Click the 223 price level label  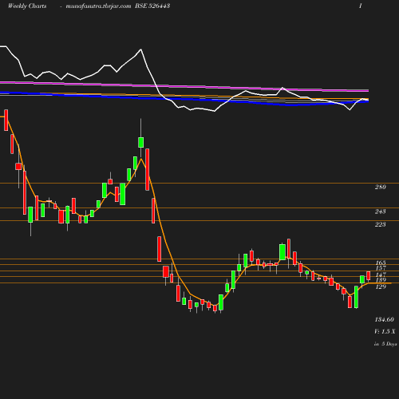tap(381, 224)
